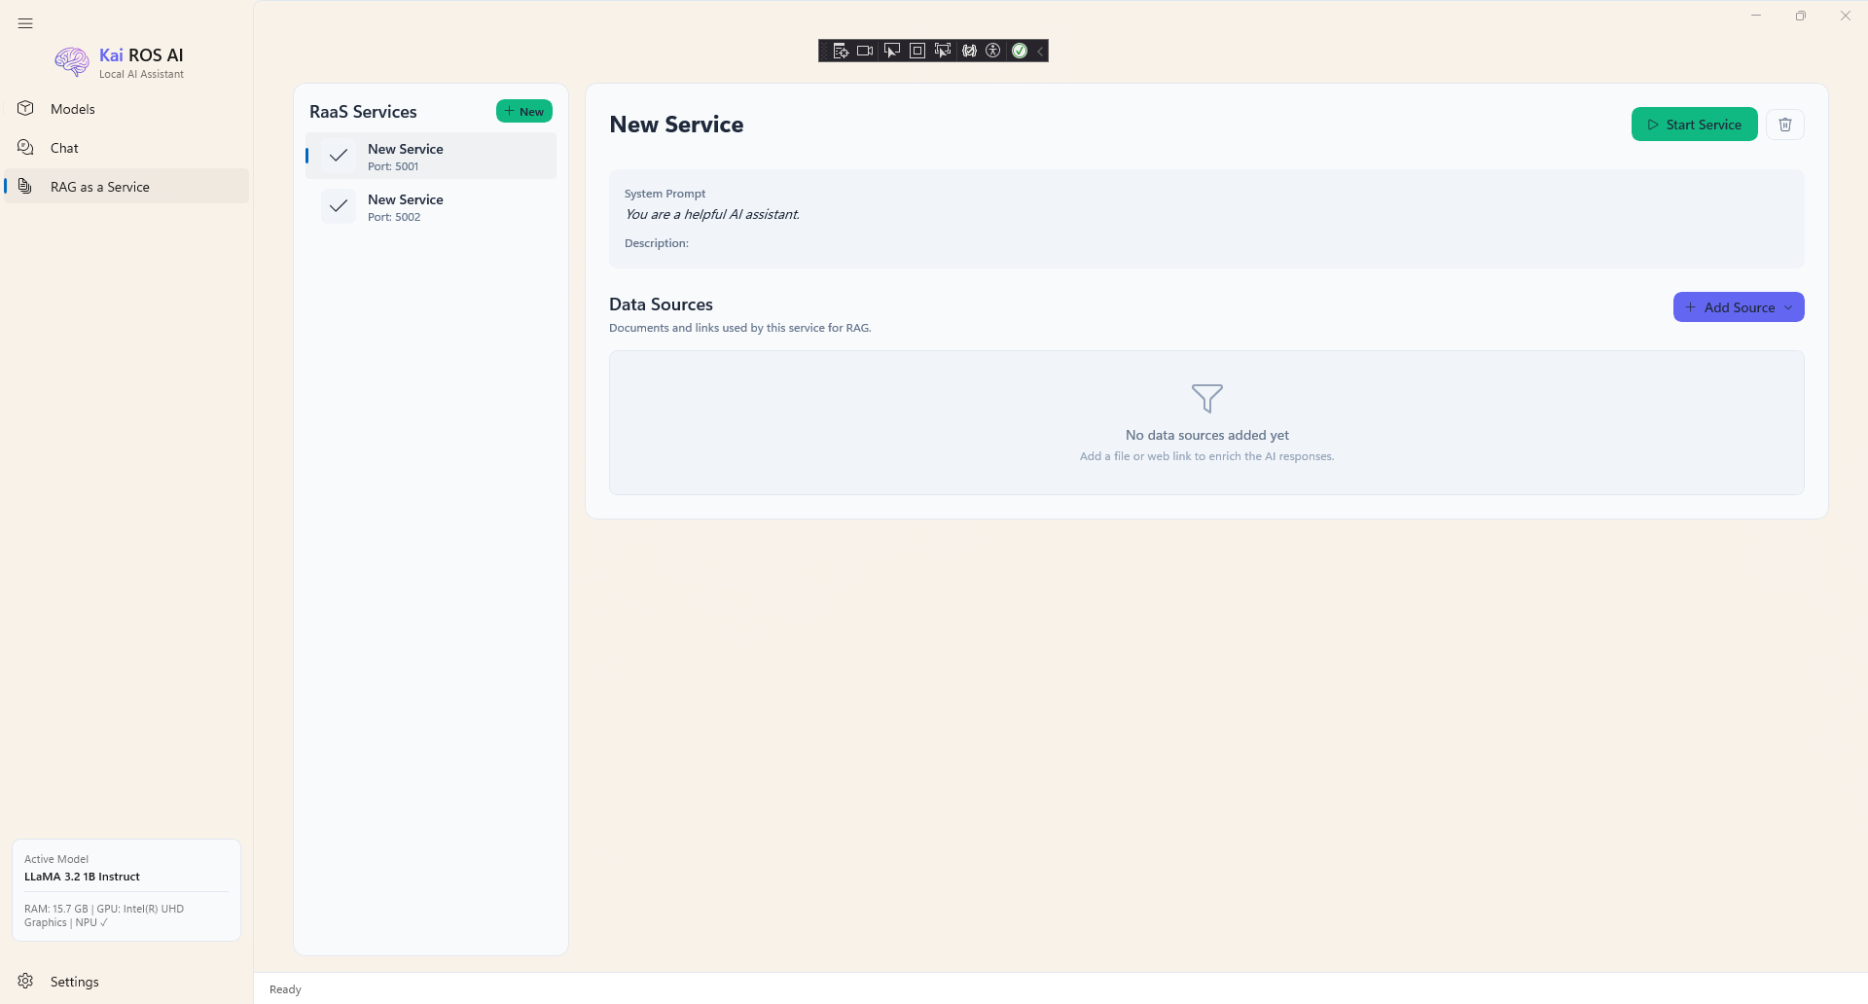
Task: Click the Kai ROS AI brain logo
Action: [x=72, y=61]
